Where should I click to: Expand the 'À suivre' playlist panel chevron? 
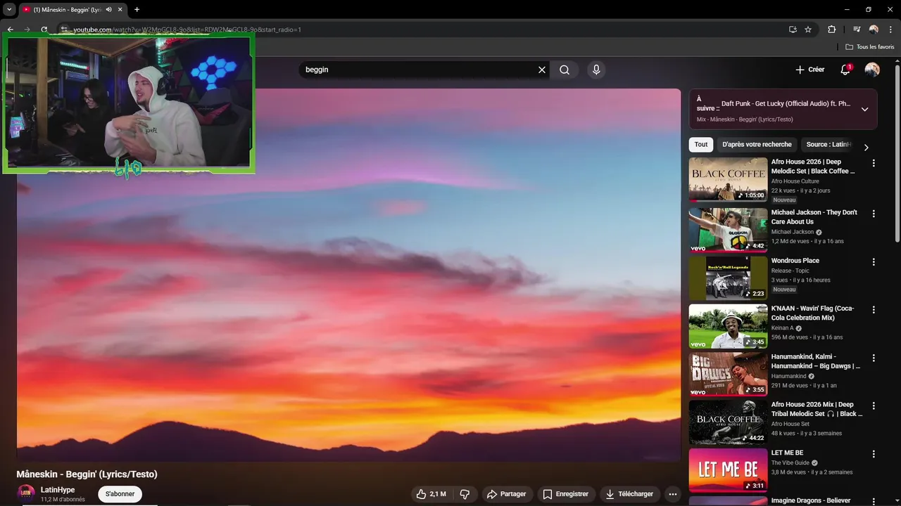pyautogui.click(x=864, y=110)
